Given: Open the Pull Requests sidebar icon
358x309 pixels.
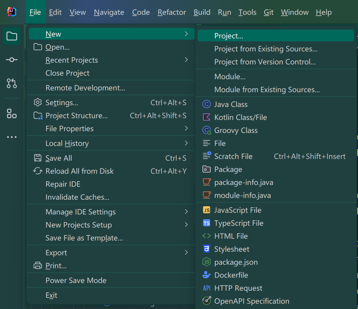Looking at the screenshot, I should click(12, 83).
